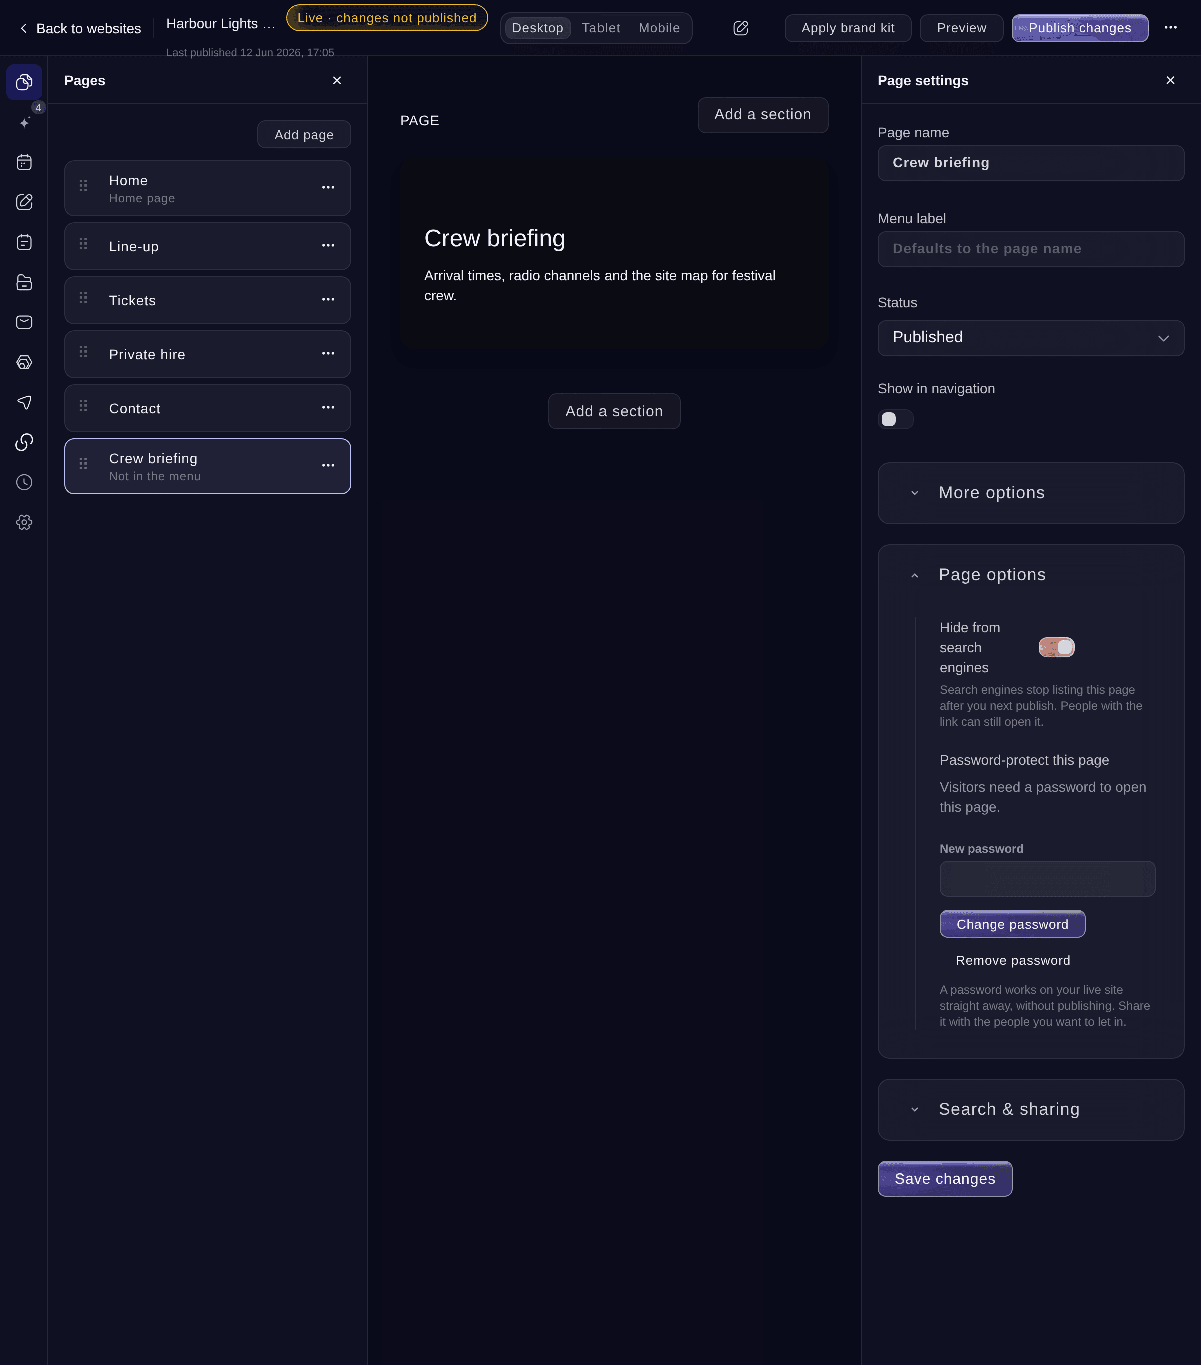
Task: Expand the Search & sharing section
Action: (1031, 1110)
